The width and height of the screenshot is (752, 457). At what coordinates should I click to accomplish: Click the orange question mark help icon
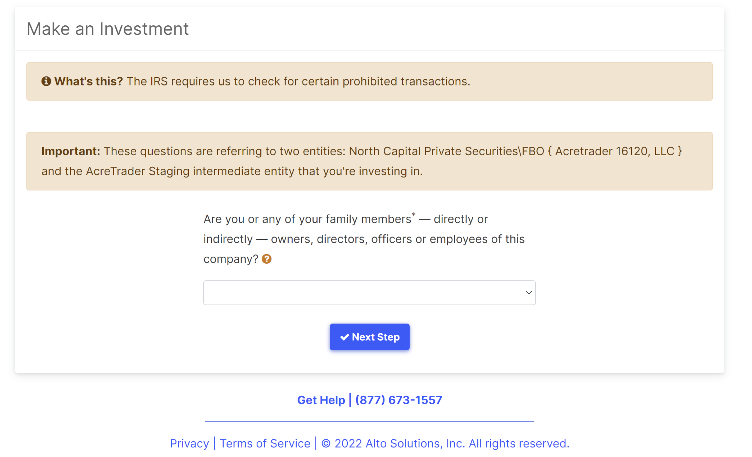pyautogui.click(x=267, y=259)
